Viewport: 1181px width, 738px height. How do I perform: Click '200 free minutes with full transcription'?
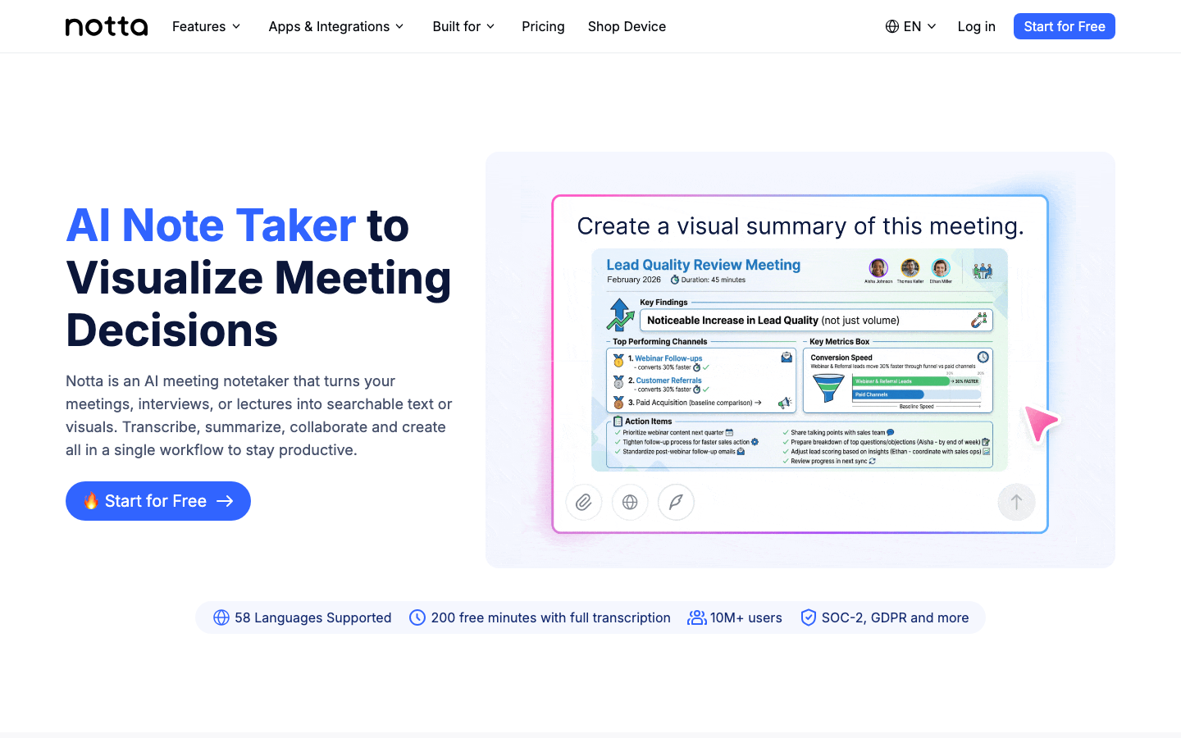[551, 617]
